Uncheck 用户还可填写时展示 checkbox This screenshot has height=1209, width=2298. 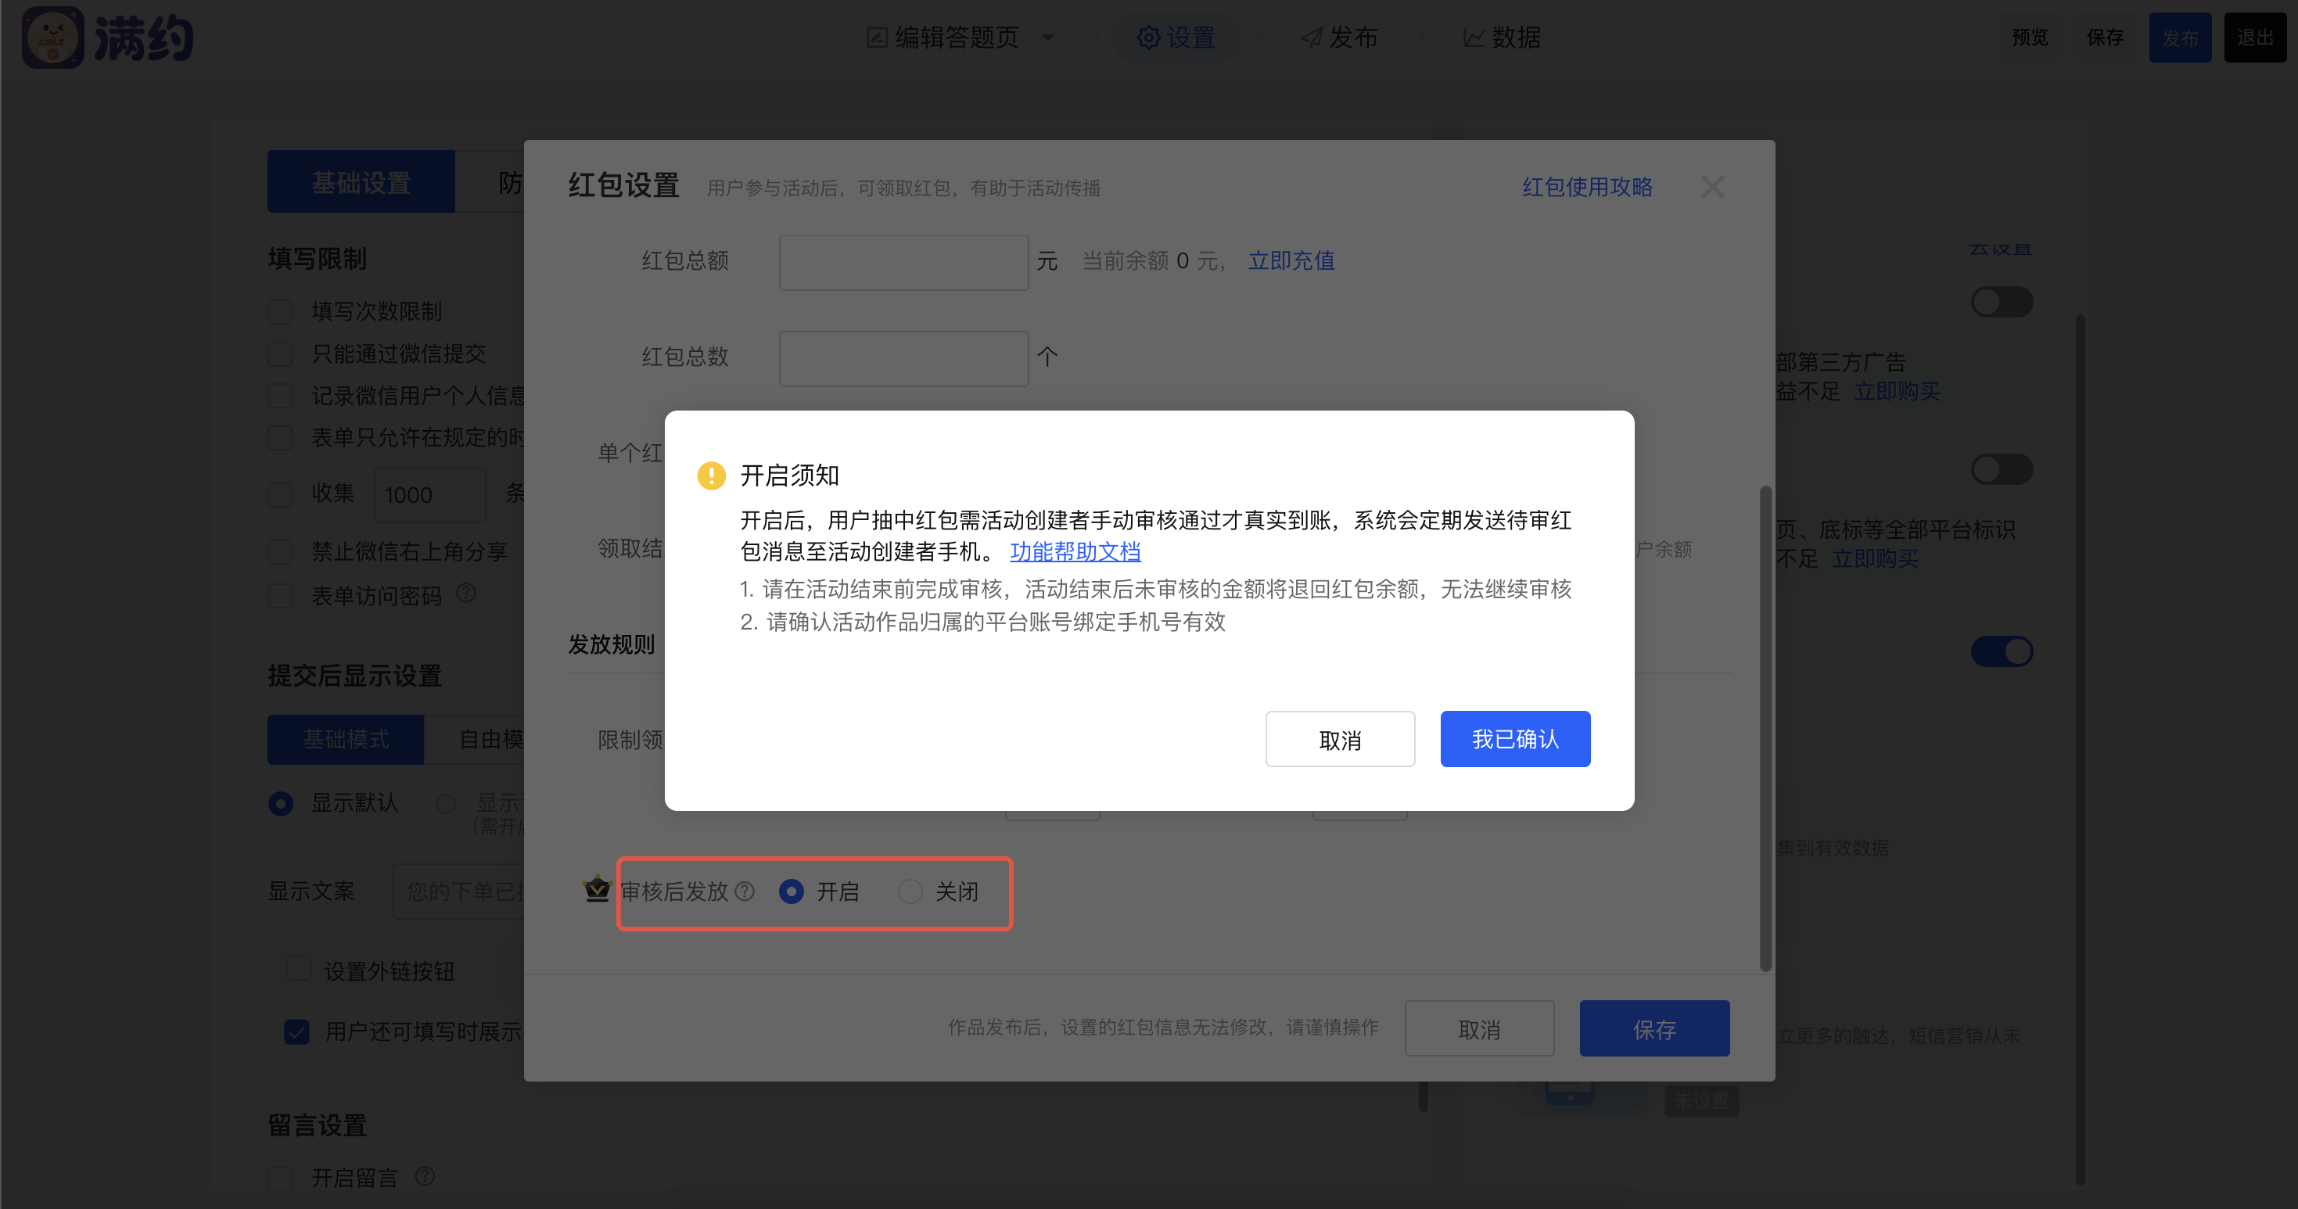click(x=297, y=1031)
